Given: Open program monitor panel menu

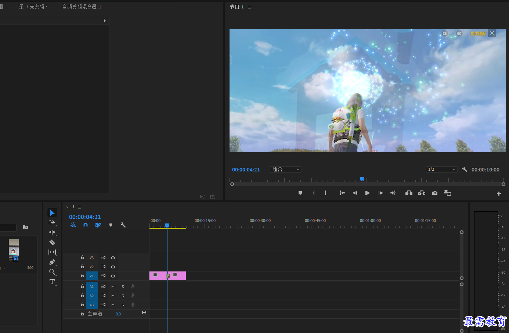Looking at the screenshot, I should pyautogui.click(x=249, y=7).
